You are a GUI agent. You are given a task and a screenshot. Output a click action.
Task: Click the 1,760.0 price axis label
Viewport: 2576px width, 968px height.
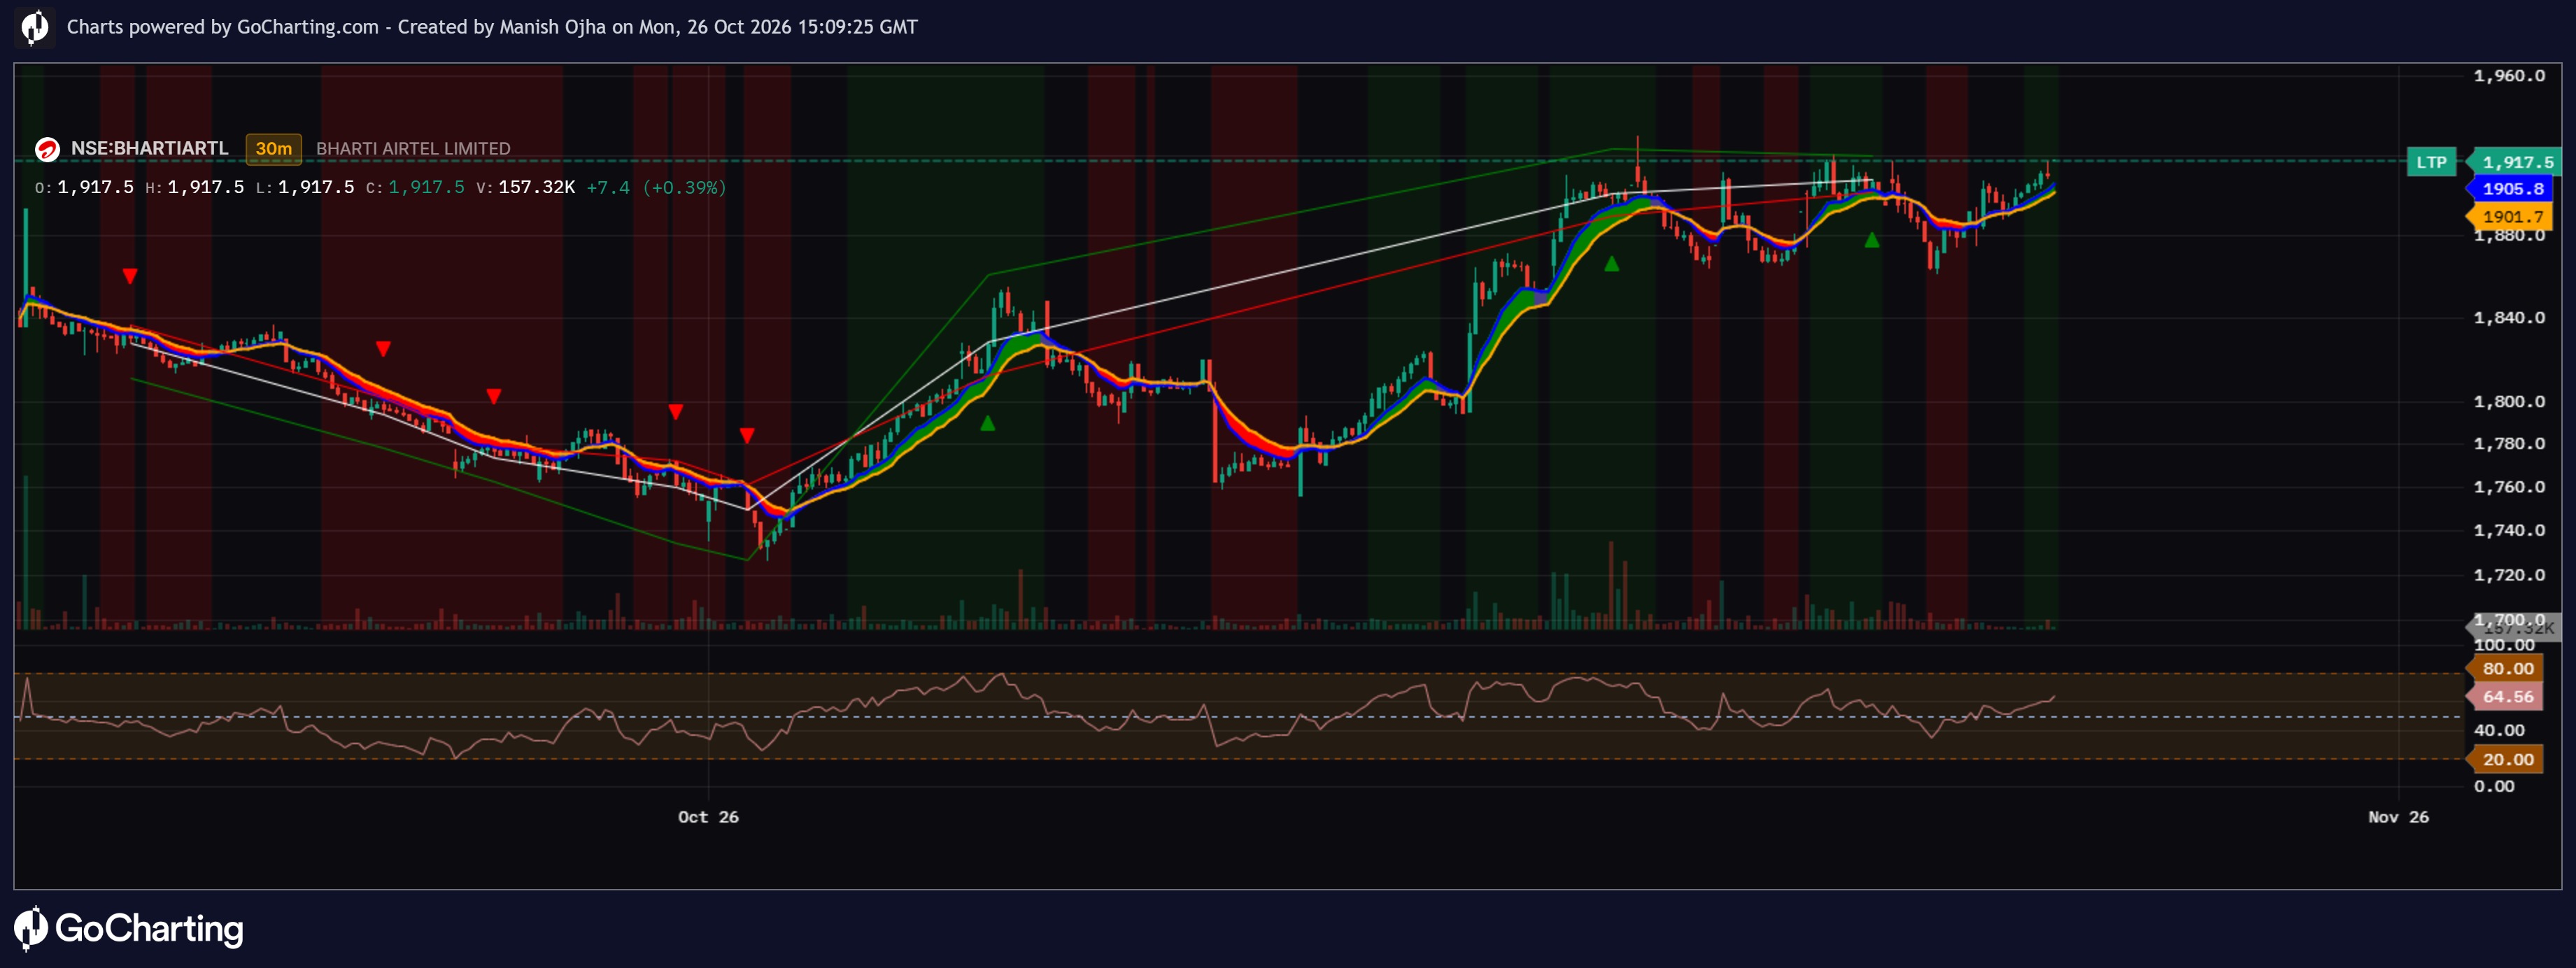coord(2509,487)
